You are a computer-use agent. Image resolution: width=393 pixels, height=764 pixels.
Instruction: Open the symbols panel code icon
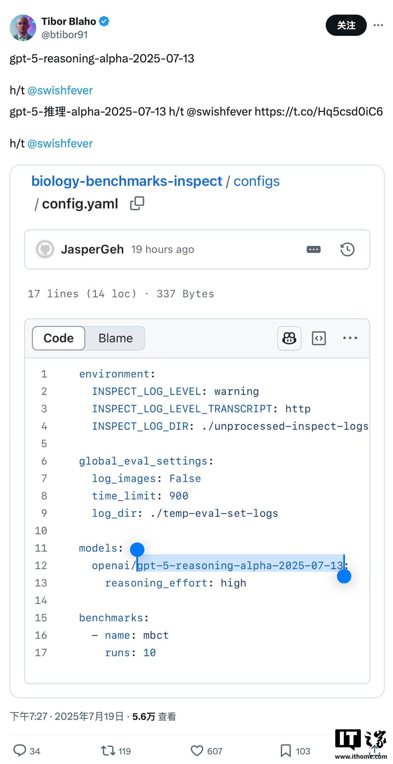coord(319,338)
